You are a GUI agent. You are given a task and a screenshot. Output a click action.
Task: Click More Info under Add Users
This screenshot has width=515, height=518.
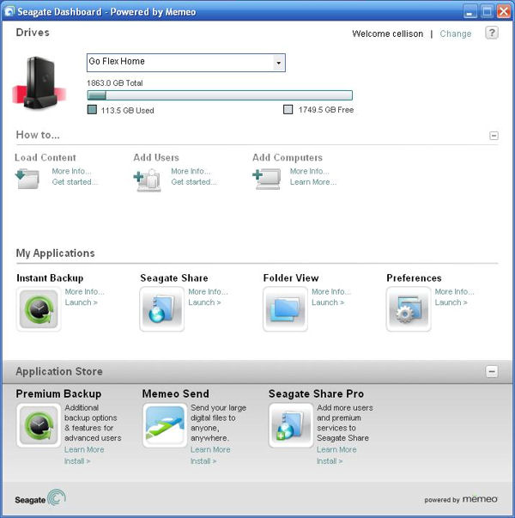[x=191, y=171]
